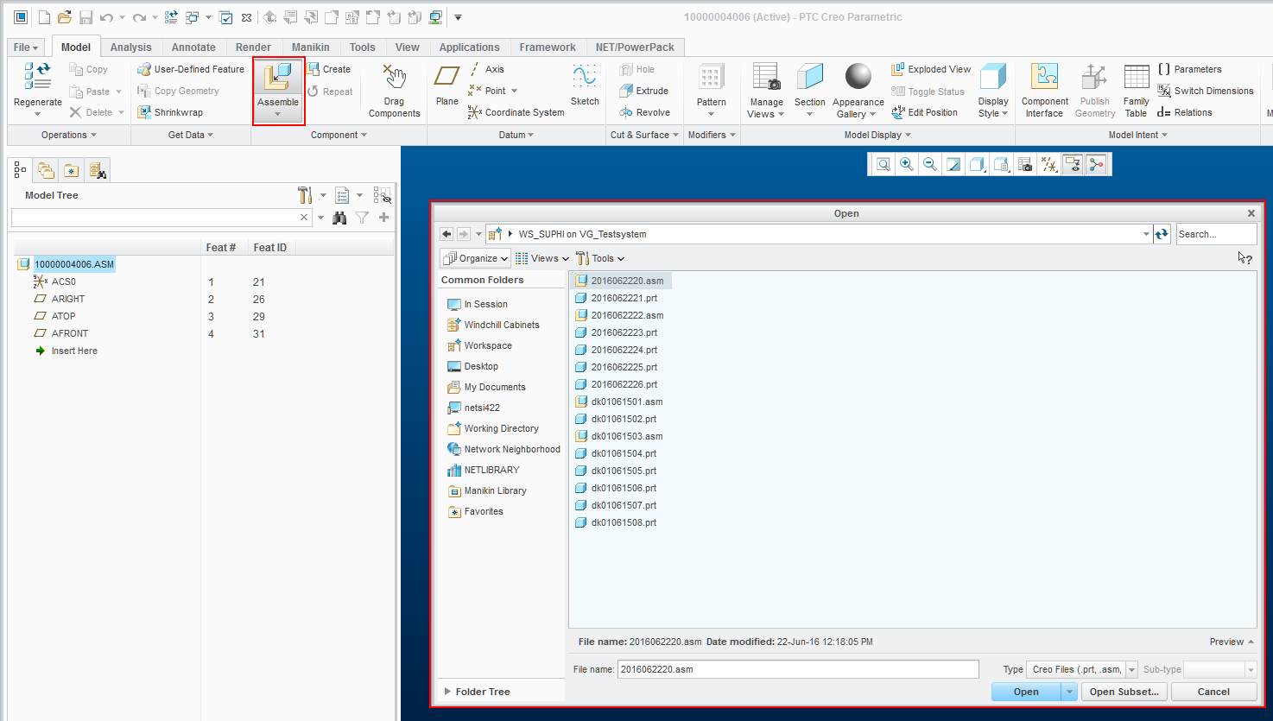Click the Plane datum icon
The width and height of the screenshot is (1273, 721).
[446, 85]
